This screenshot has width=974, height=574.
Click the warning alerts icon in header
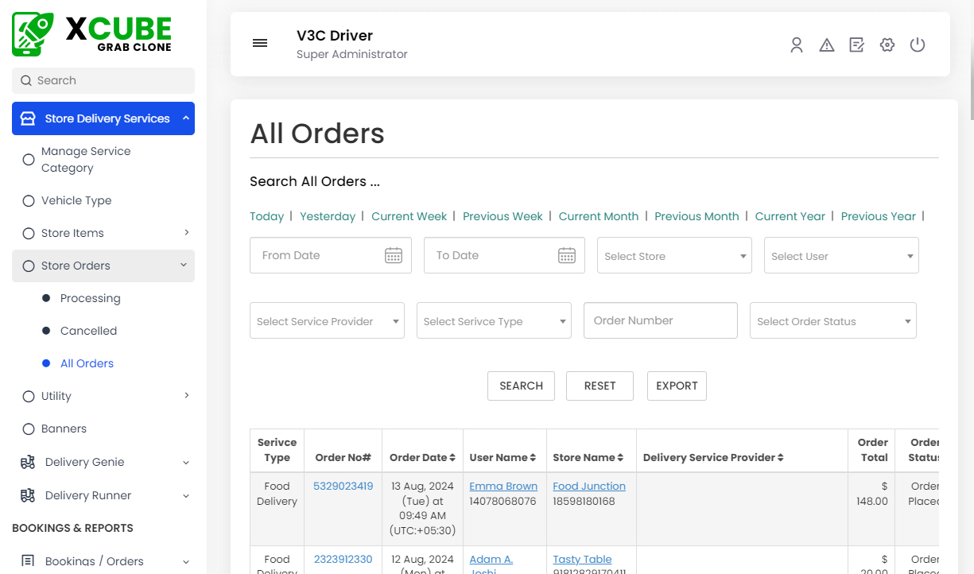pos(827,45)
